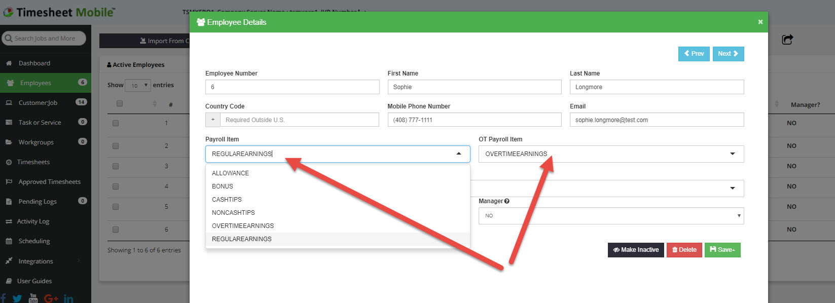Click the Google Plus icon in footer
The height and width of the screenshot is (303, 835).
point(51,298)
